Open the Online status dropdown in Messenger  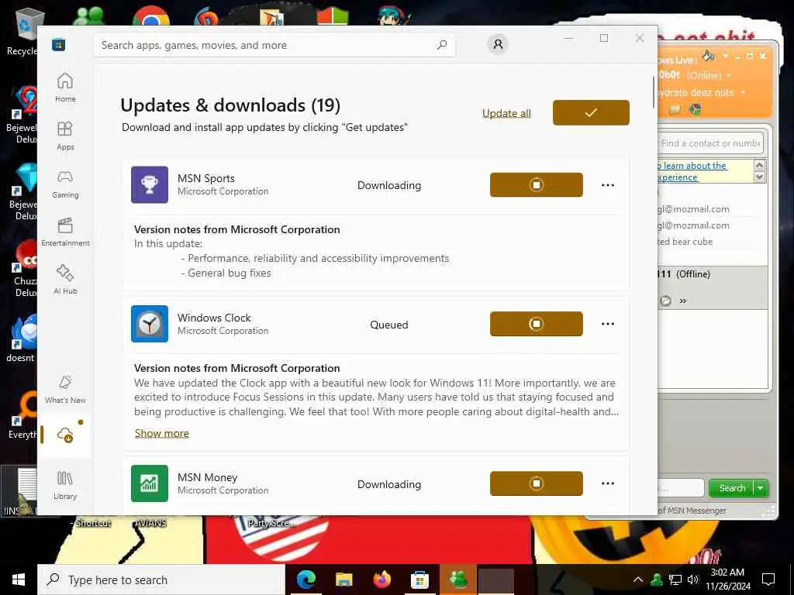tap(729, 76)
